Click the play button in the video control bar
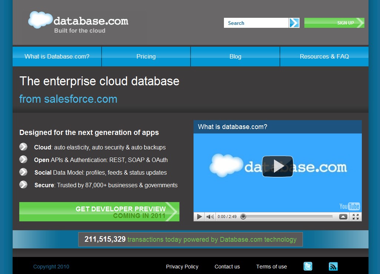380x274 pixels. (199, 217)
